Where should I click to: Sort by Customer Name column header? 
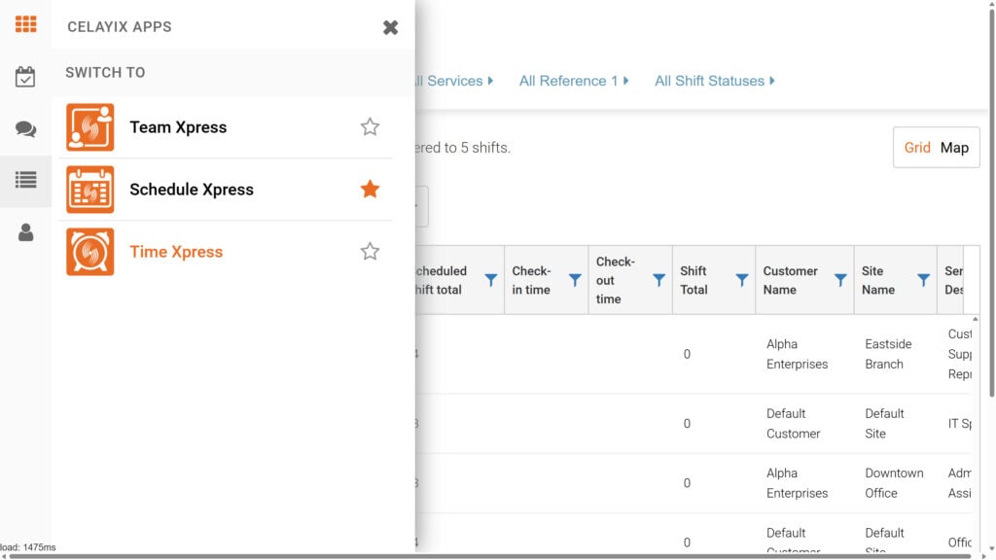[x=790, y=280]
